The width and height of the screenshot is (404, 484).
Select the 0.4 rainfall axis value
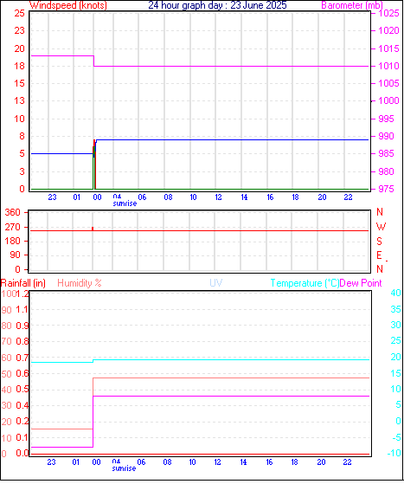pos(22,405)
